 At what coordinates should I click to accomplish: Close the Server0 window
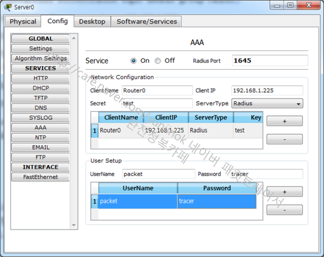point(309,5)
